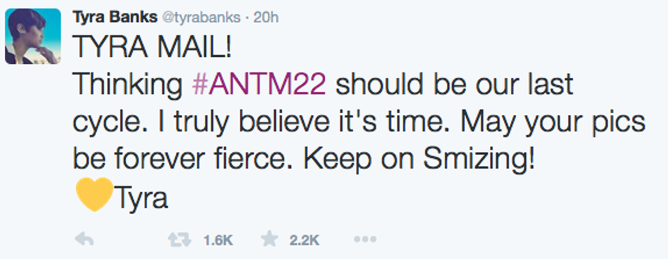View the 2.2K favorites count
This screenshot has height=259, width=668.
point(304,241)
